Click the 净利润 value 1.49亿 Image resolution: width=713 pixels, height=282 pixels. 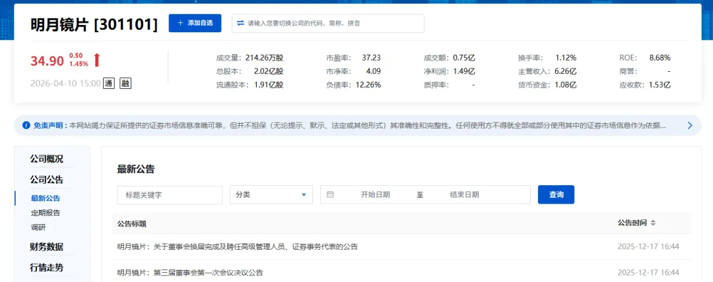(x=464, y=71)
